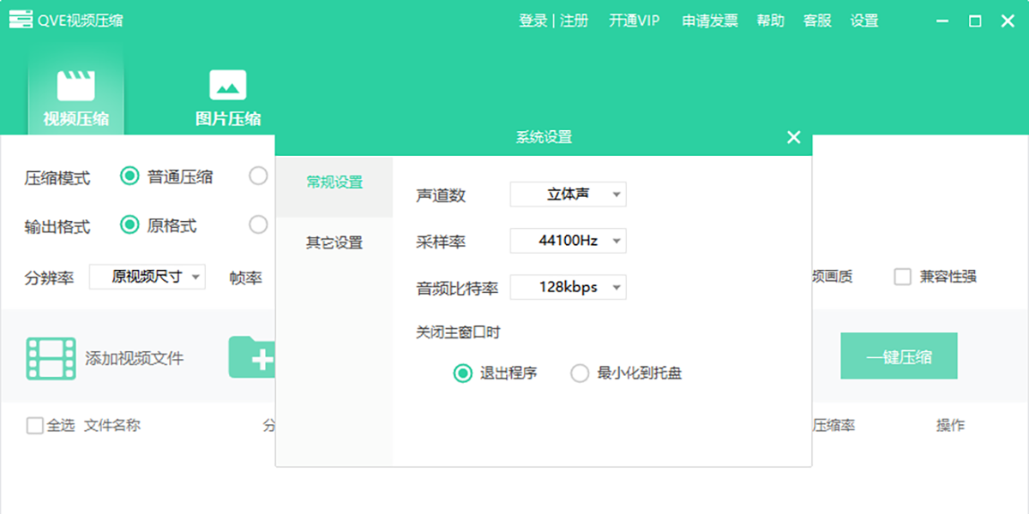The height and width of the screenshot is (514, 1029).
Task: Expand the 44100Hz sample rate dropdown
Action: (568, 241)
